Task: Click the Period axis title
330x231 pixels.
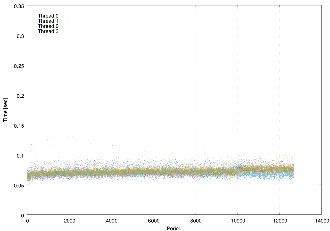Action: coord(174,228)
